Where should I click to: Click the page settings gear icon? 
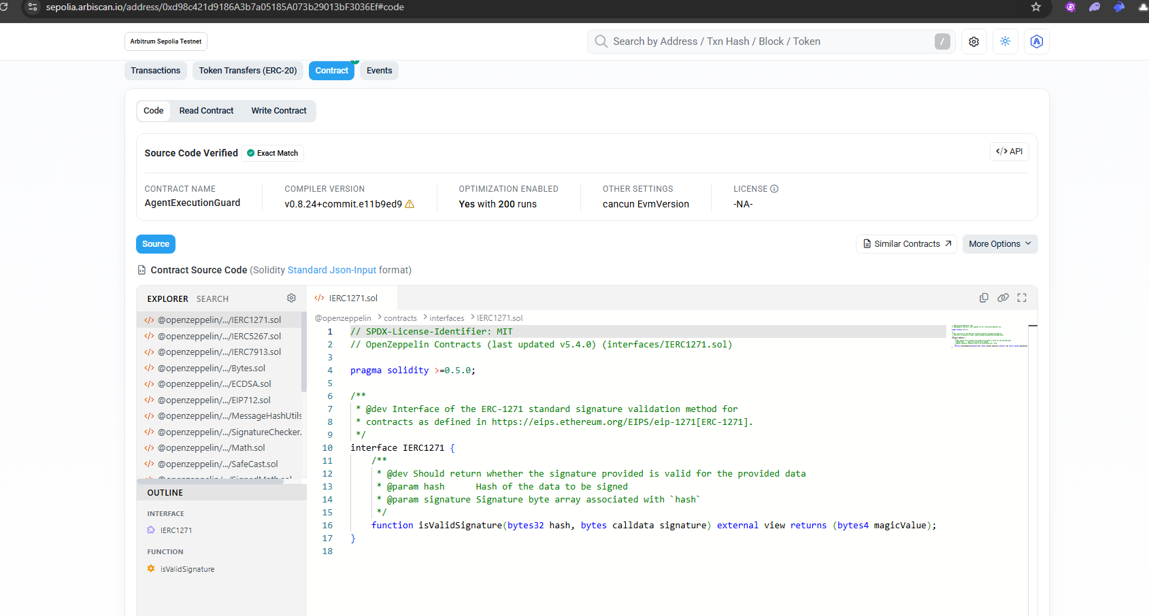(974, 41)
